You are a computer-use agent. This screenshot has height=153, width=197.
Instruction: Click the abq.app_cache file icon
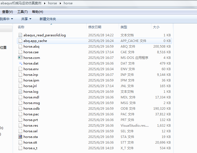pos(20,41)
